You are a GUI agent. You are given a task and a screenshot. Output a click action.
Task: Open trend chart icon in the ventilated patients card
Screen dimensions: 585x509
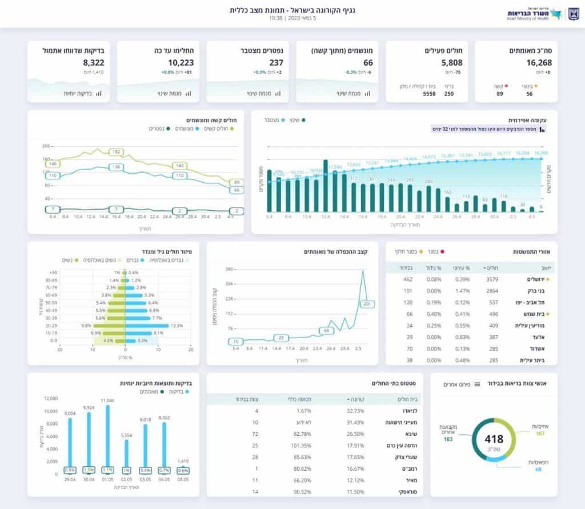click(367, 94)
